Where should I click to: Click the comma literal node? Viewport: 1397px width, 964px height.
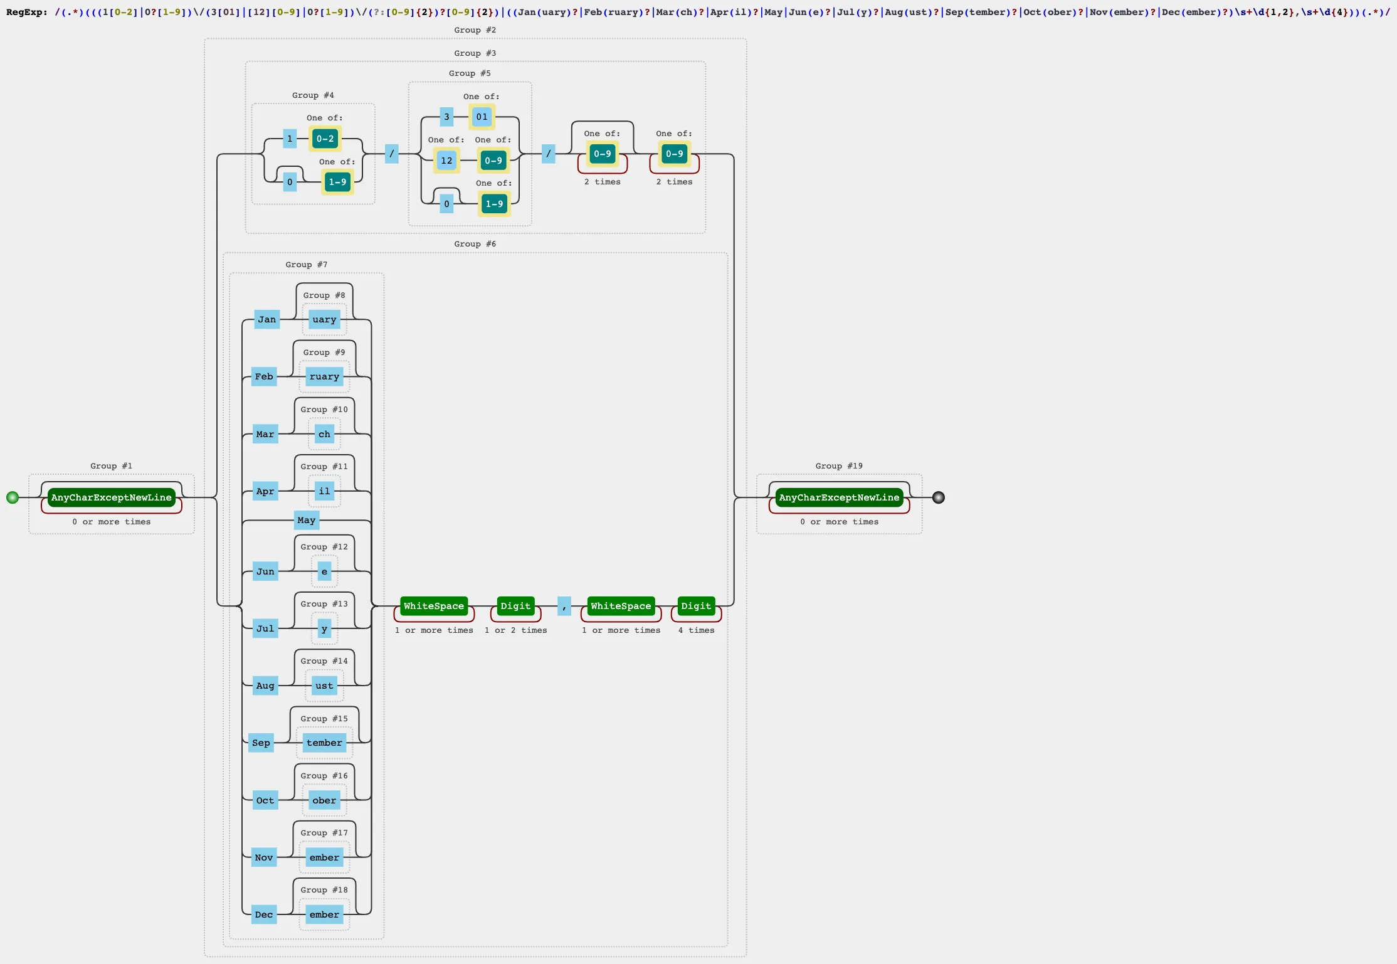564,606
